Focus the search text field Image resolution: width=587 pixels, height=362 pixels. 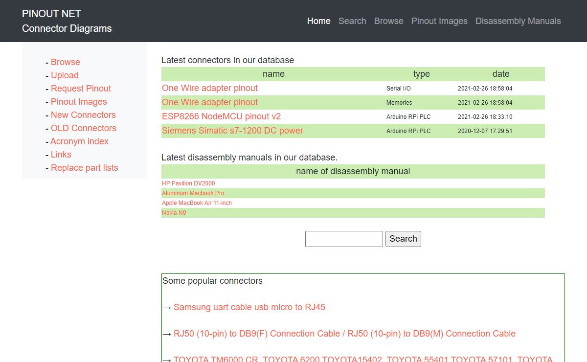coord(344,239)
